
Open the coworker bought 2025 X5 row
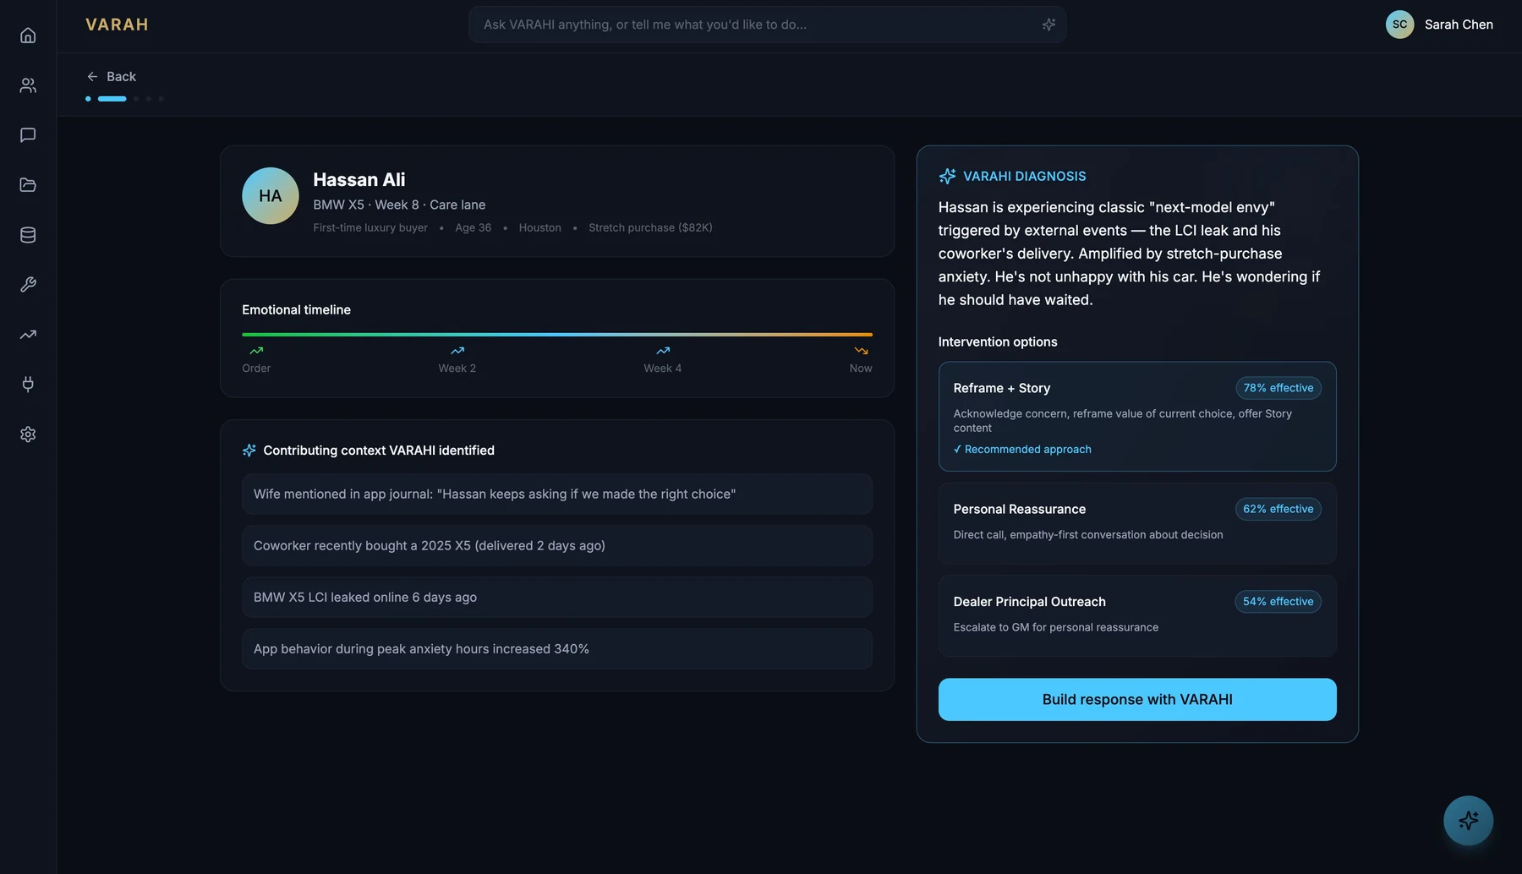coord(557,546)
